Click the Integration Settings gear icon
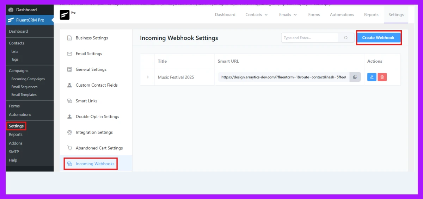The image size is (423, 199). (x=69, y=132)
